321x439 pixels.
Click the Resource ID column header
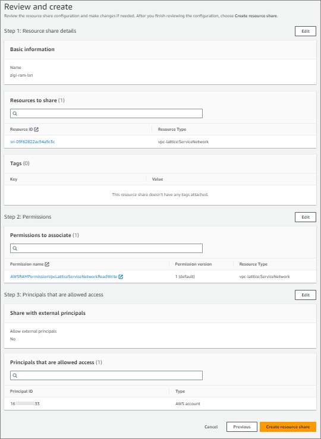21,130
